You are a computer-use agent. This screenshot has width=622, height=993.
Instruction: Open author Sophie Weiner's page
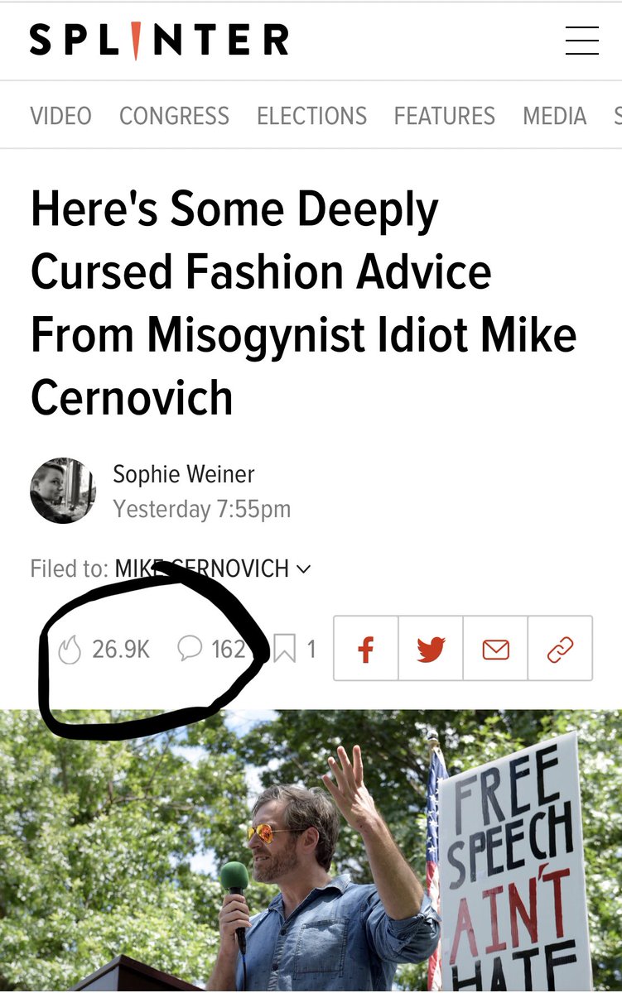[x=184, y=474]
